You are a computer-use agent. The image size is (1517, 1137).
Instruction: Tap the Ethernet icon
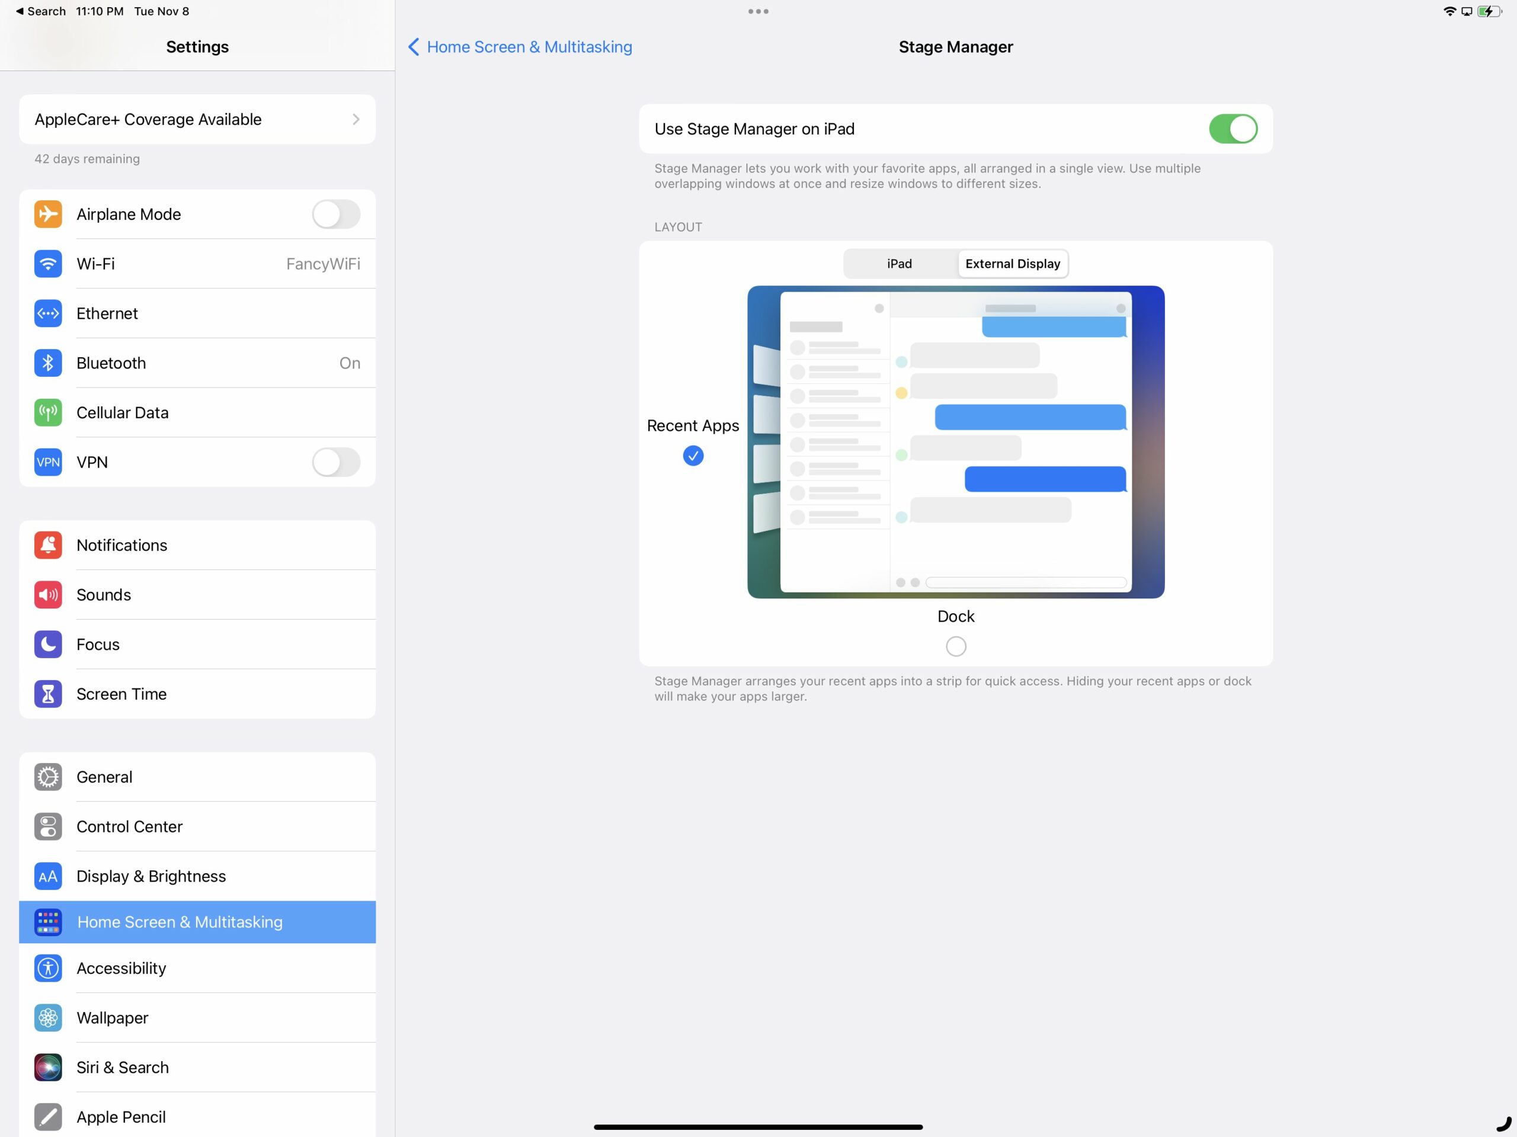pyautogui.click(x=48, y=313)
